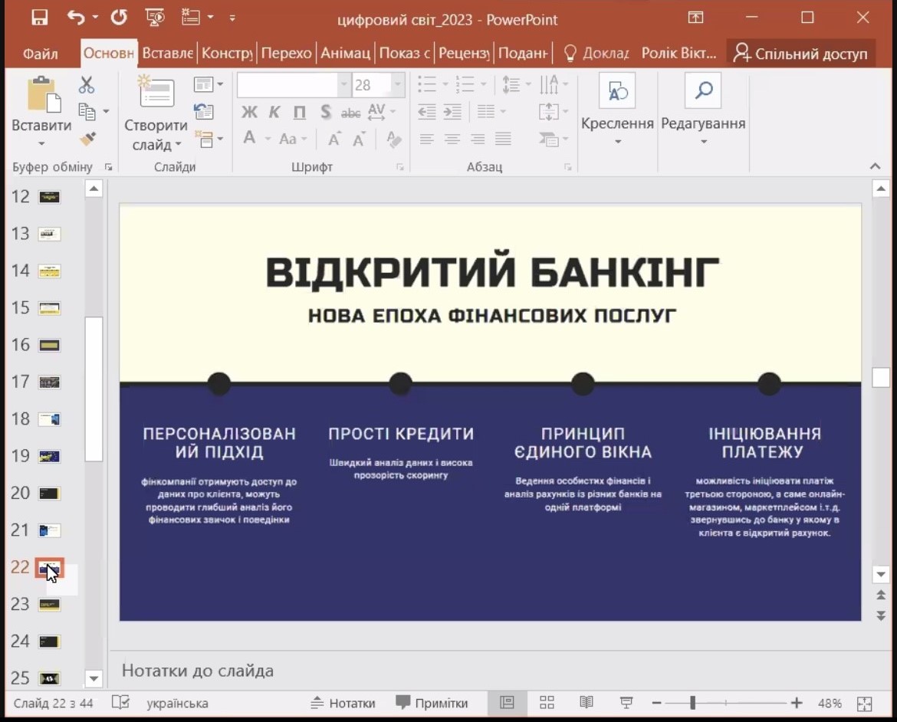Click the Undo arrow icon
The height and width of the screenshot is (722, 897).
[x=76, y=18]
